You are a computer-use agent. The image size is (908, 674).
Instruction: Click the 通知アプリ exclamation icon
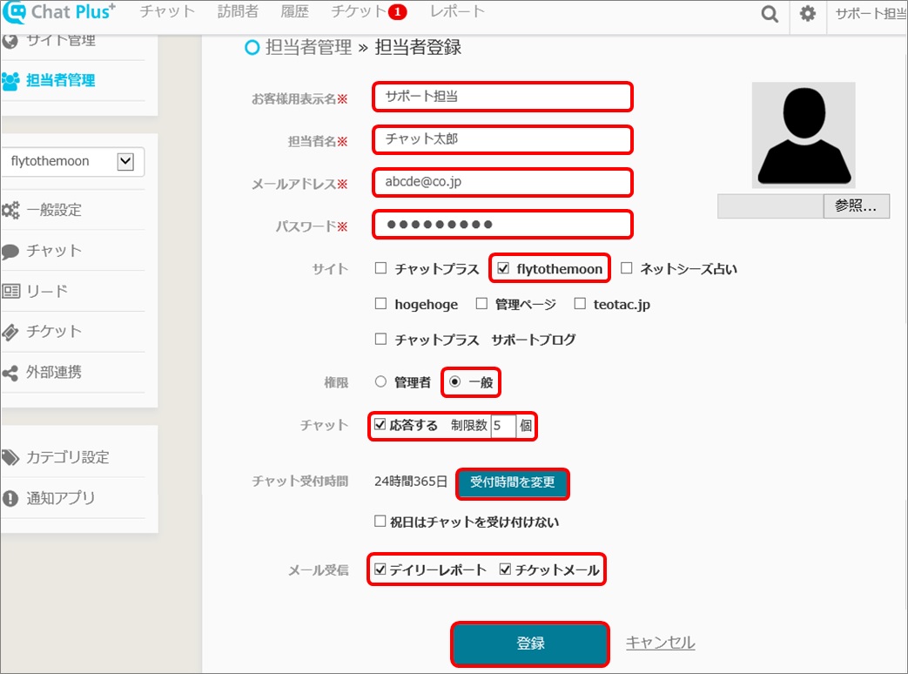(x=10, y=498)
